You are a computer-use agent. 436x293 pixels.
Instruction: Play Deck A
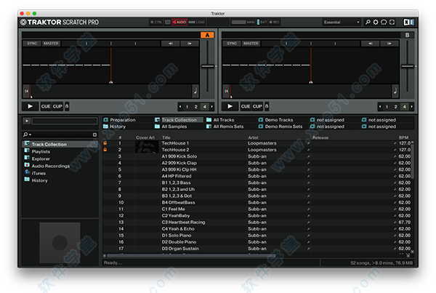click(30, 106)
